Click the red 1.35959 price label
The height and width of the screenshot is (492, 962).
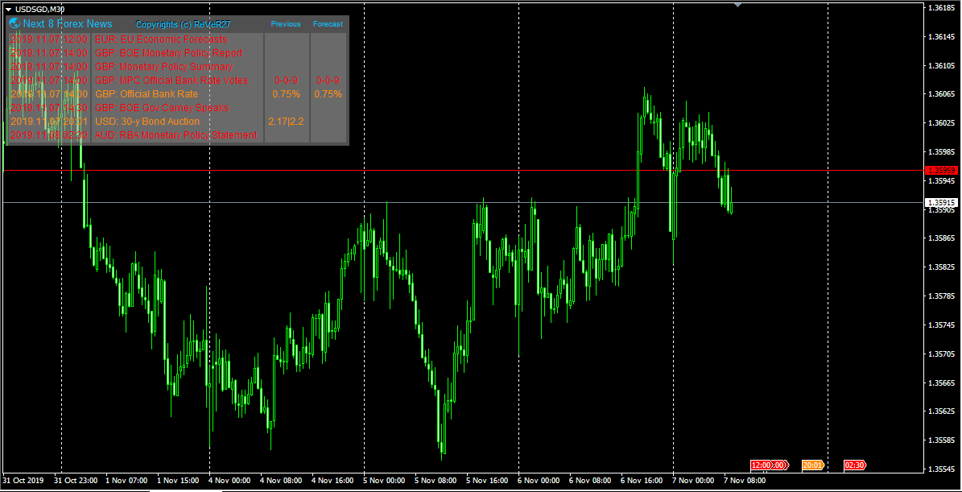tap(941, 171)
